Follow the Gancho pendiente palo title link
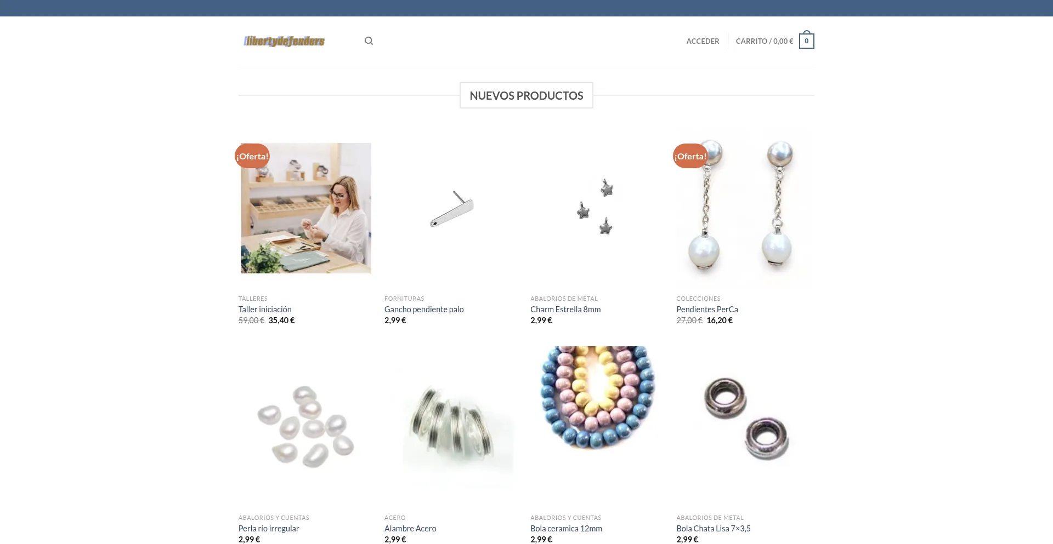The image size is (1053, 544). [x=424, y=310]
